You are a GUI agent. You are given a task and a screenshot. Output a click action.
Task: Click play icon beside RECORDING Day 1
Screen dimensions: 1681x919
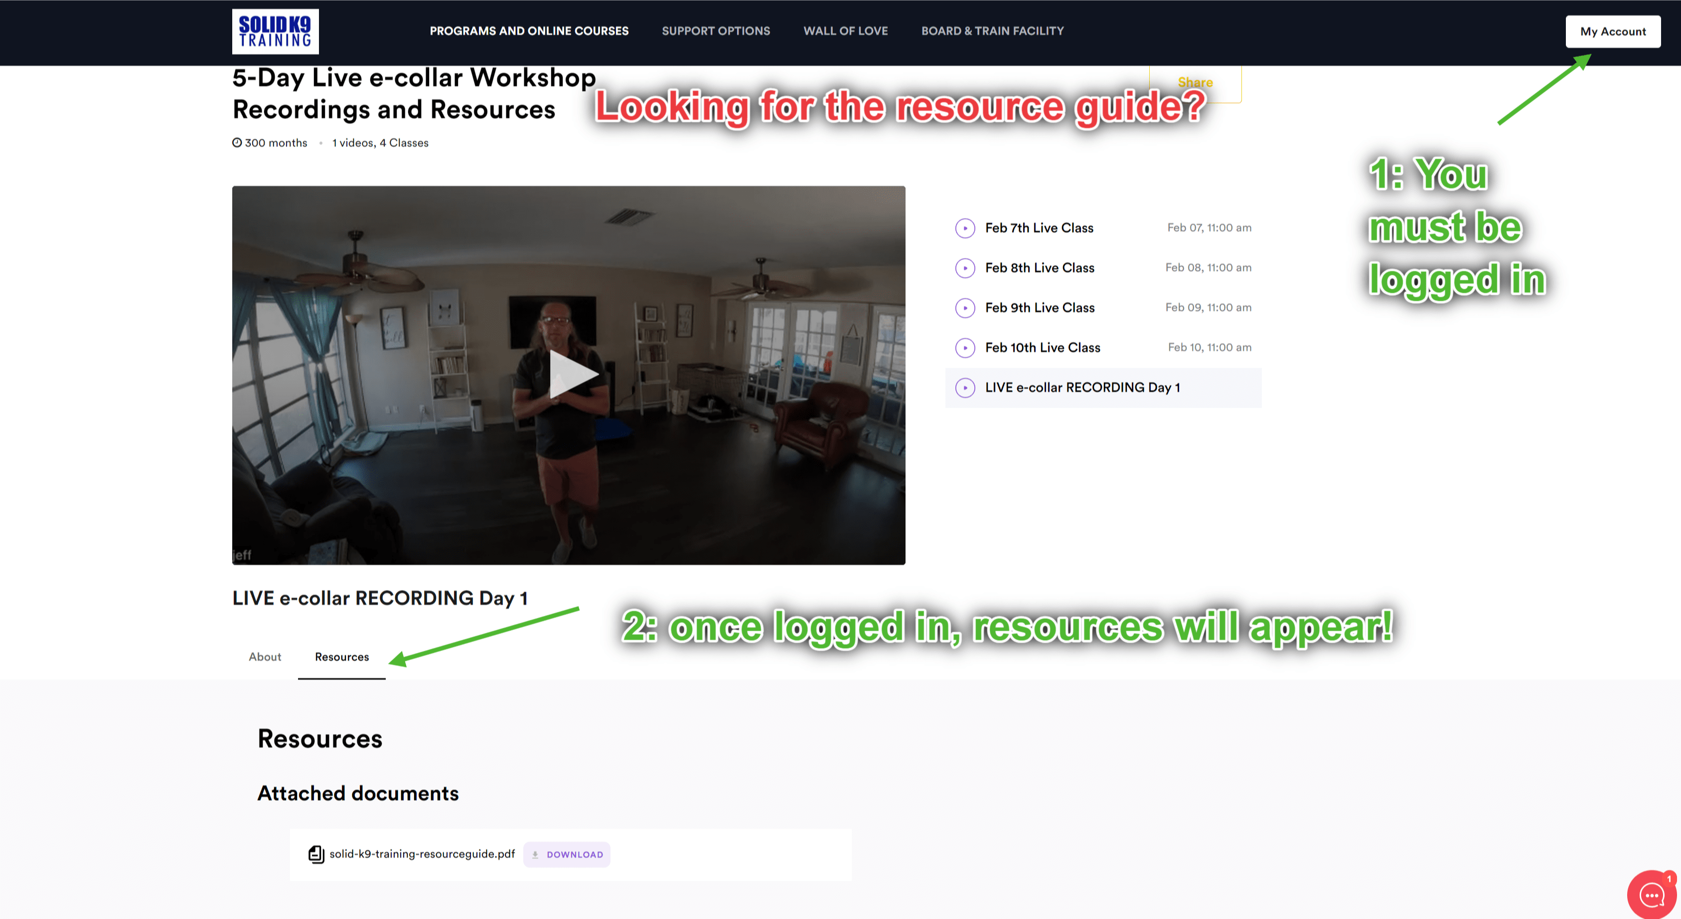coord(964,387)
